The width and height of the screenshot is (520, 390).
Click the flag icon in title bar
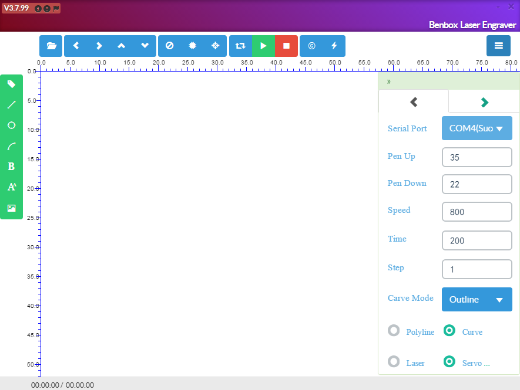tap(56, 9)
